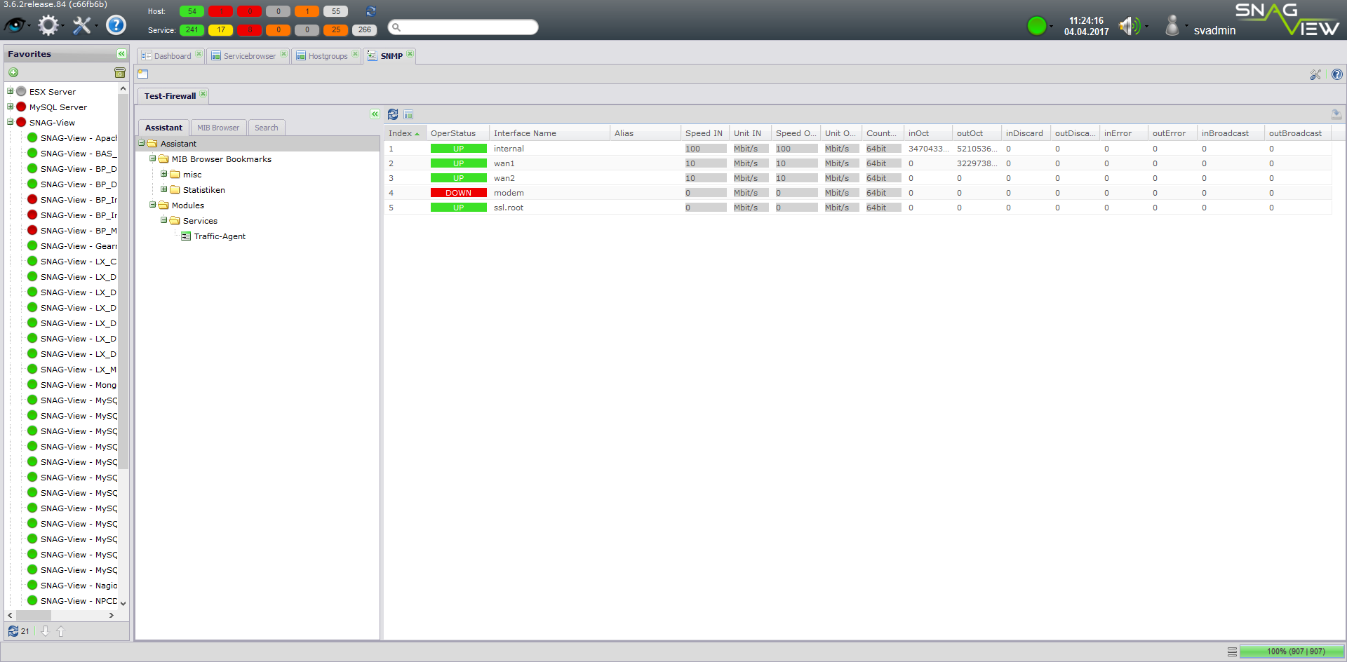This screenshot has height=662, width=1347.
Task: Click the export icon above table
Action: [1336, 114]
